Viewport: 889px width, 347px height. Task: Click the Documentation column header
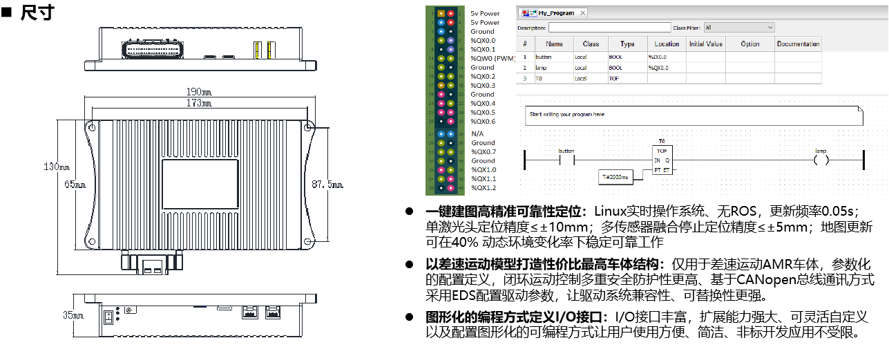pyautogui.click(x=798, y=44)
